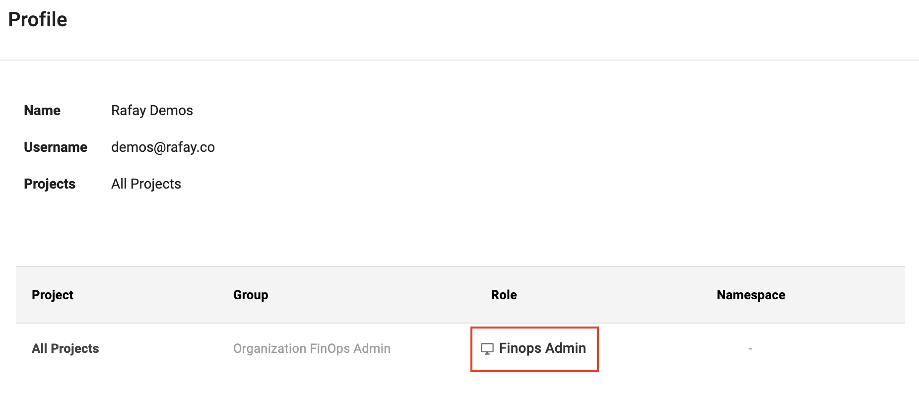Click the All Projects table row cell

[x=66, y=348]
